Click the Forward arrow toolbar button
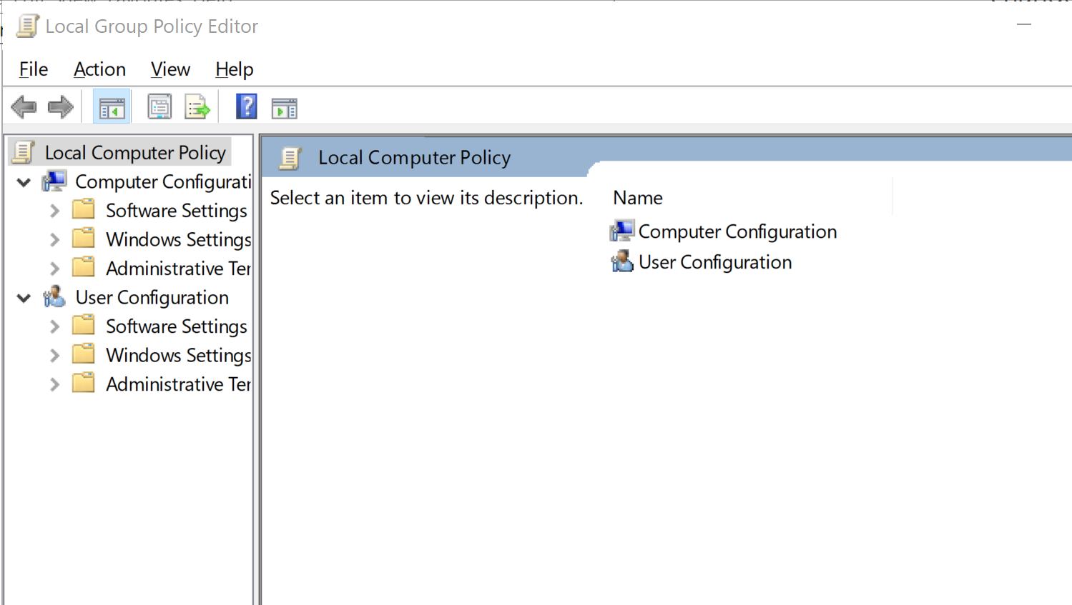Viewport: 1072px width, 605px height. (61, 108)
